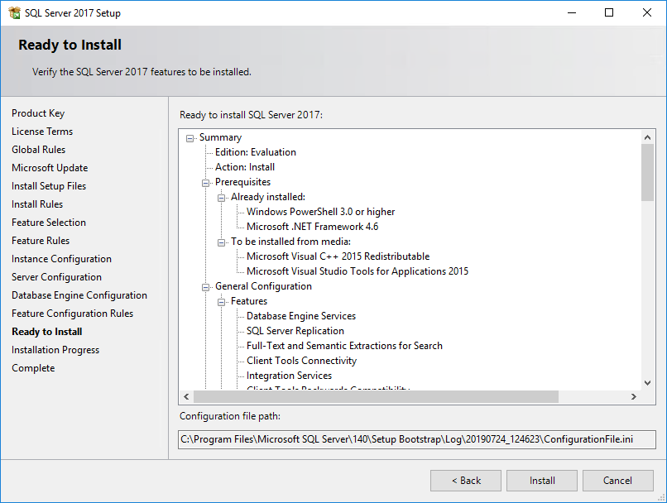This screenshot has height=503, width=667.
Task: Jump to the Feature Rules step
Action: click(x=41, y=241)
